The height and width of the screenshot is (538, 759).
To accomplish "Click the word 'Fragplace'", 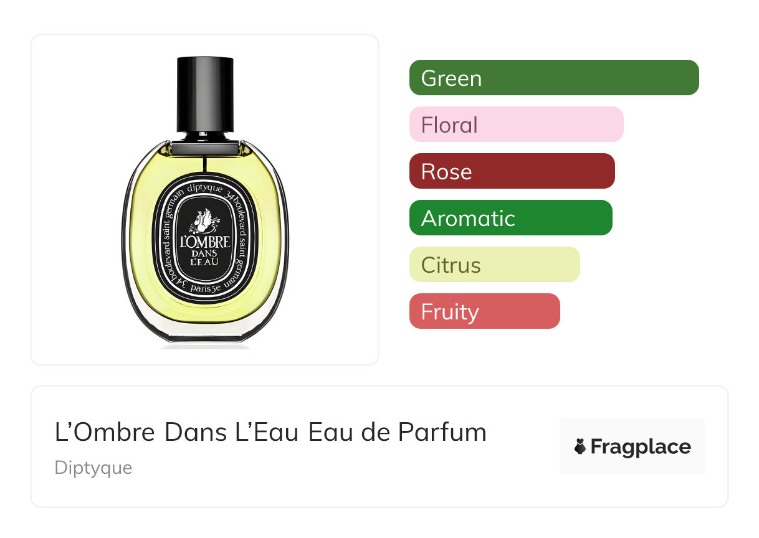I will point(641,447).
